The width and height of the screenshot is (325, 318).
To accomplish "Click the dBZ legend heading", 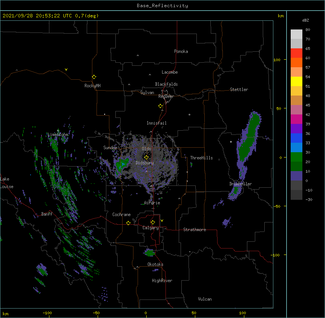I will 305,20.
